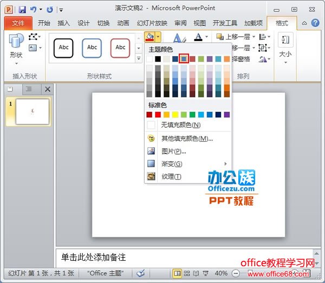Apply the black outline Abc shape style

point(63,48)
